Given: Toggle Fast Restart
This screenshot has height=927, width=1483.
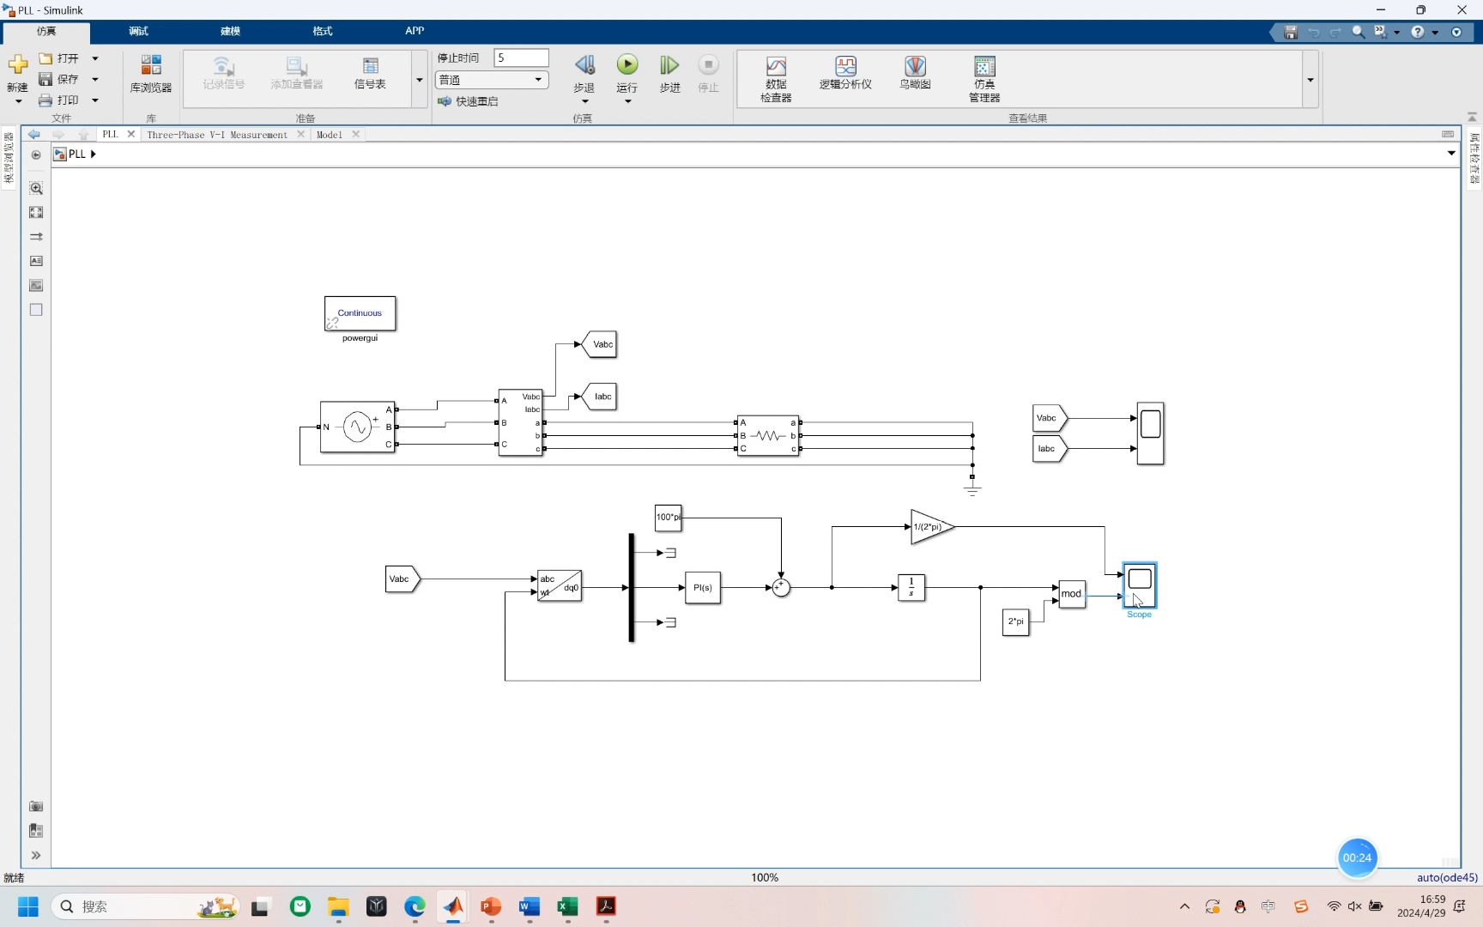Looking at the screenshot, I should tap(468, 101).
